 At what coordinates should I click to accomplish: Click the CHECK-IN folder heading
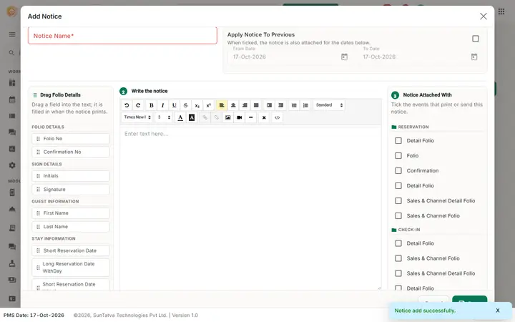[x=409, y=230]
